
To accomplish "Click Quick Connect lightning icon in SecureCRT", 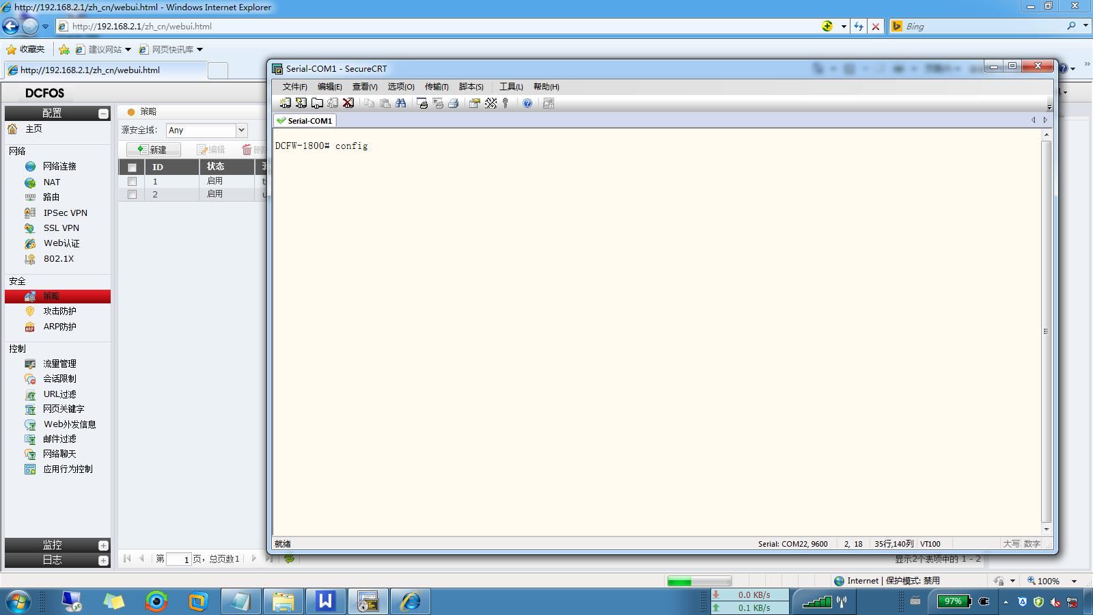I will (301, 103).
